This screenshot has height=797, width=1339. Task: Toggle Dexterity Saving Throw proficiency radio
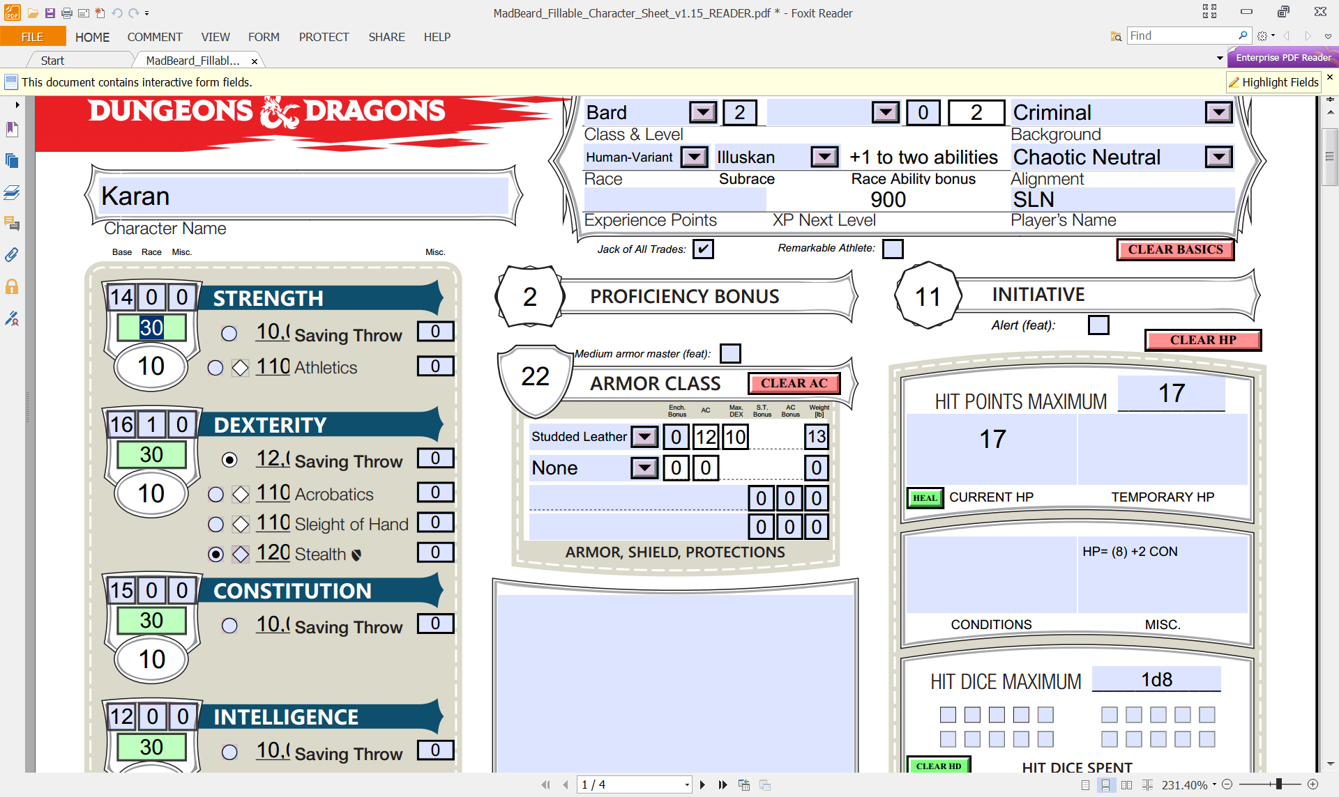[229, 460]
